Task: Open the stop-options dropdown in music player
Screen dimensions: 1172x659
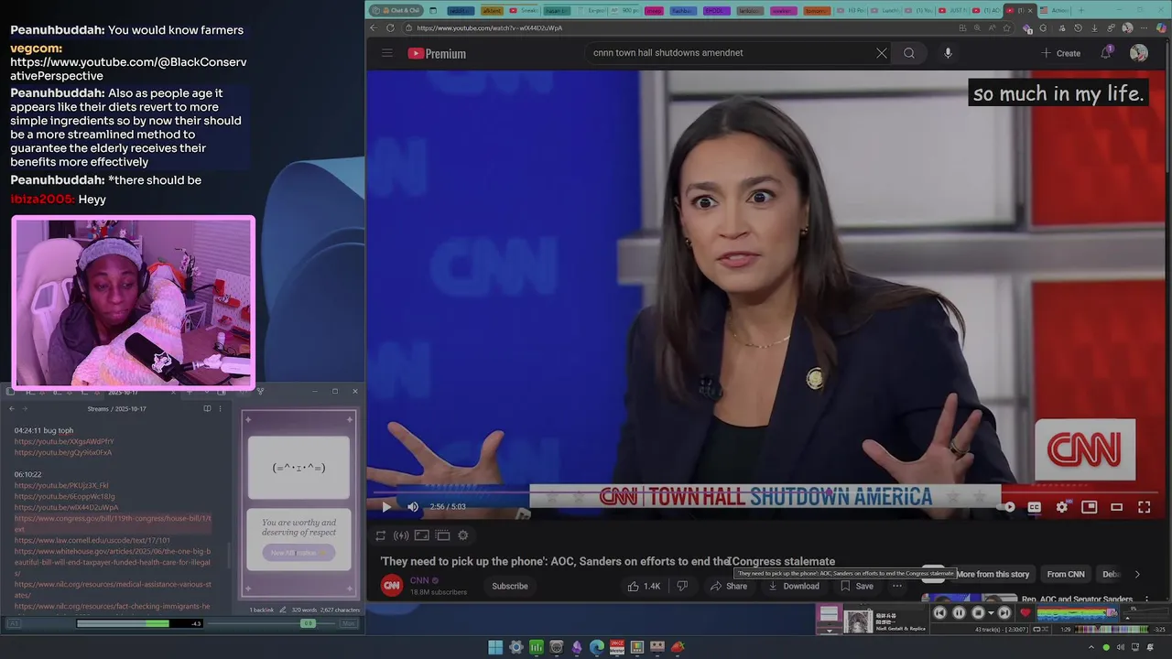Action: pyautogui.click(x=990, y=613)
